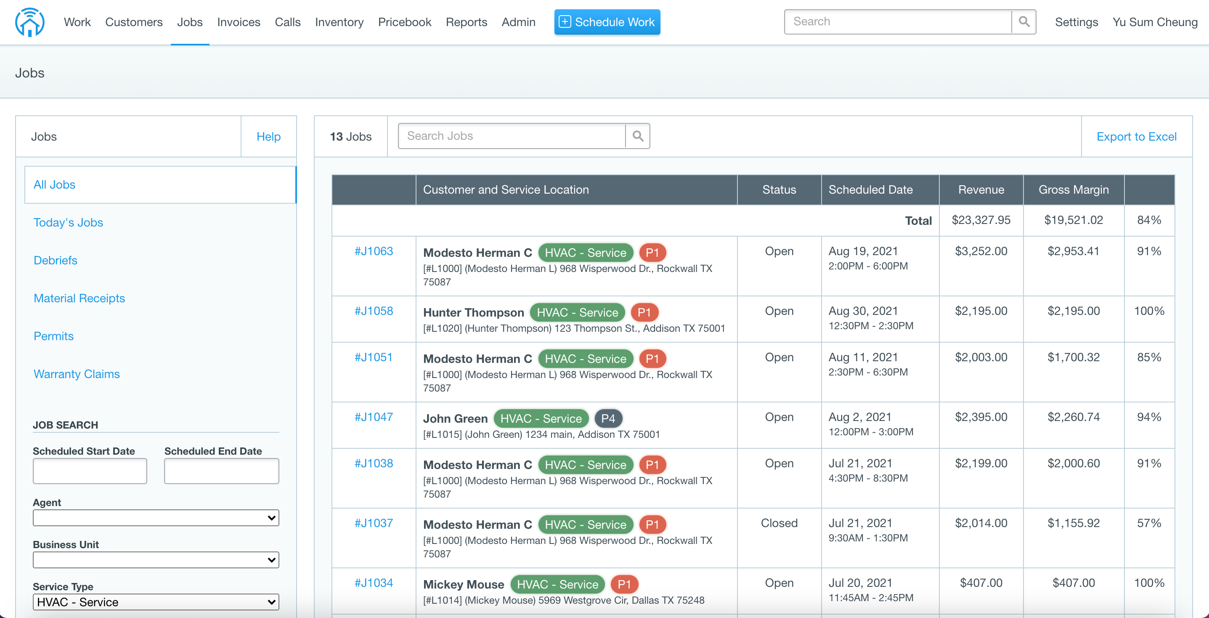Screen dimensions: 1209x618
Task: Click John Green customer name
Action: pyautogui.click(x=455, y=419)
